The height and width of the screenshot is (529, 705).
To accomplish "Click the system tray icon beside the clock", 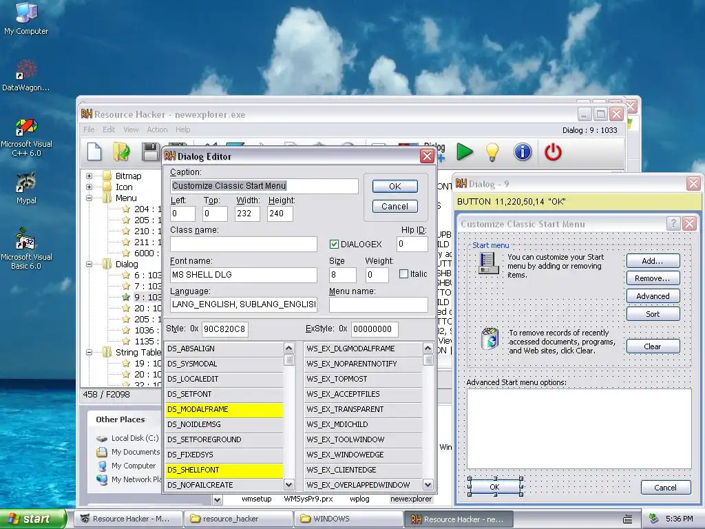I will click(x=654, y=519).
